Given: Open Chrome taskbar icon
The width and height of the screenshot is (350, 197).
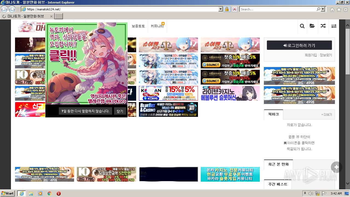Looking at the screenshot, I should tap(49, 193).
